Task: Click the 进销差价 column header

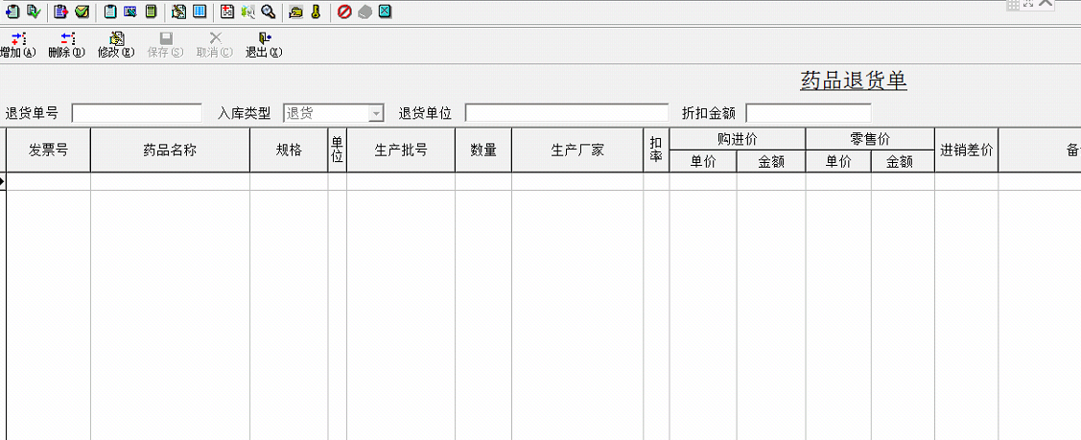Action: click(967, 151)
